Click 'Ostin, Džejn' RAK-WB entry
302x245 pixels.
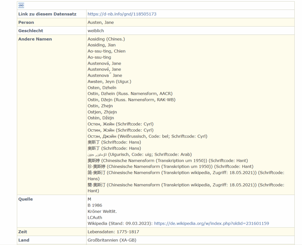pyautogui.click(x=131, y=100)
